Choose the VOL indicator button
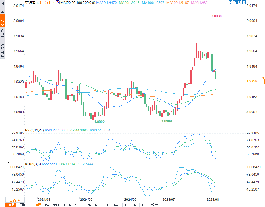 coord(77,205)
